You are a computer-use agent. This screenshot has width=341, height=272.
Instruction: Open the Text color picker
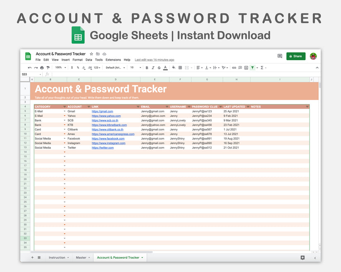[x=165, y=68]
